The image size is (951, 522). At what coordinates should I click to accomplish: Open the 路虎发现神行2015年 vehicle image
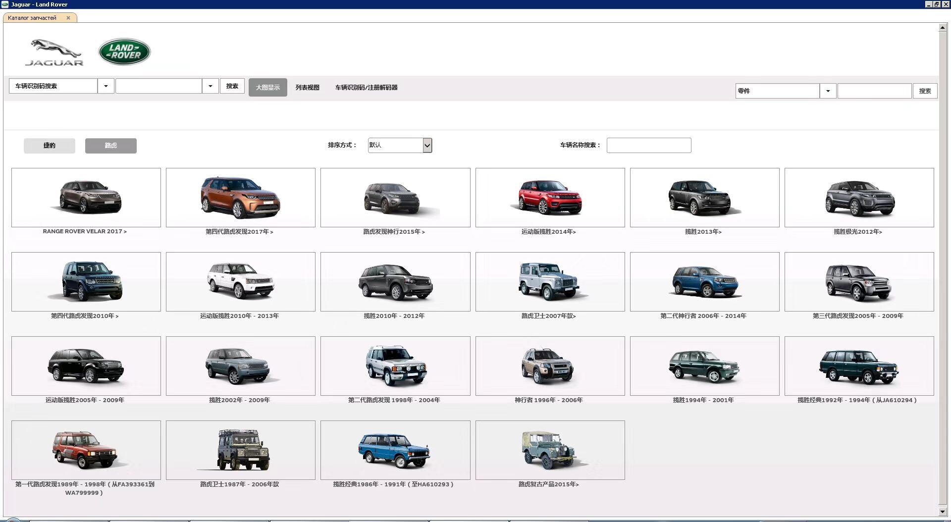[x=395, y=198]
